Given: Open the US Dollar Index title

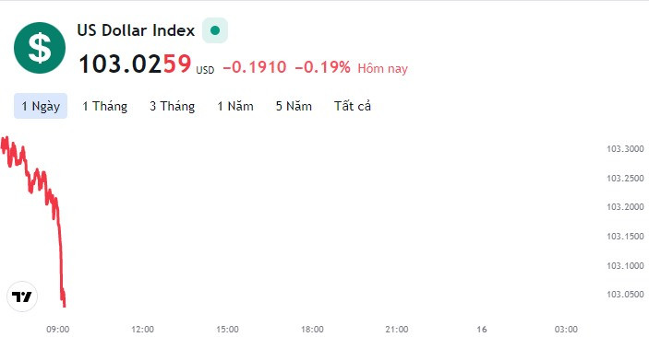Looking at the screenshot, I should pyautogui.click(x=136, y=30).
